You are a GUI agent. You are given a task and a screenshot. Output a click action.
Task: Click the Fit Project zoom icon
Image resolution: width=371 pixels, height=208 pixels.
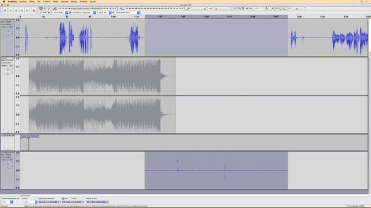[285, 9]
